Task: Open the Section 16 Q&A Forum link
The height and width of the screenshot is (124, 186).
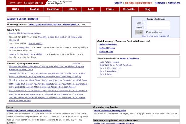Action: (x=129, y=58)
